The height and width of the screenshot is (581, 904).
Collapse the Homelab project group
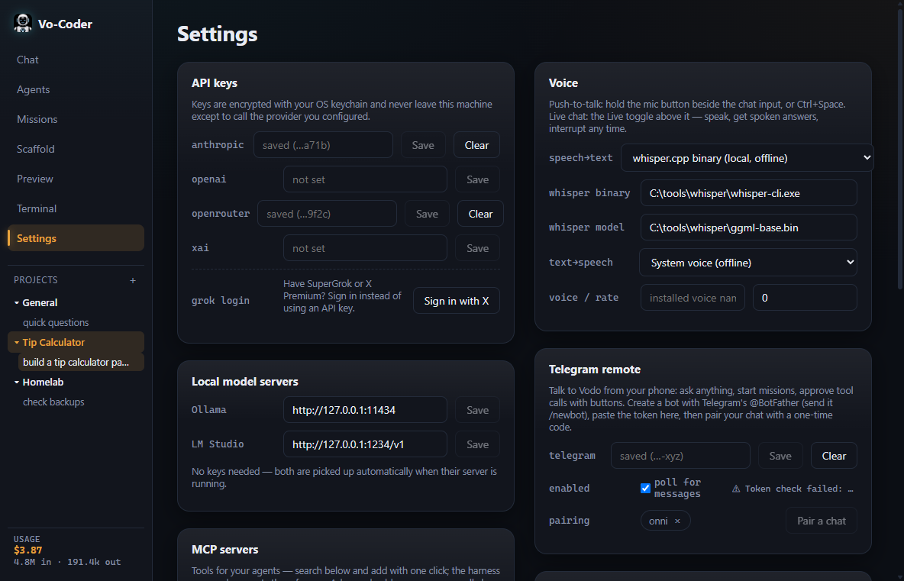tap(17, 382)
